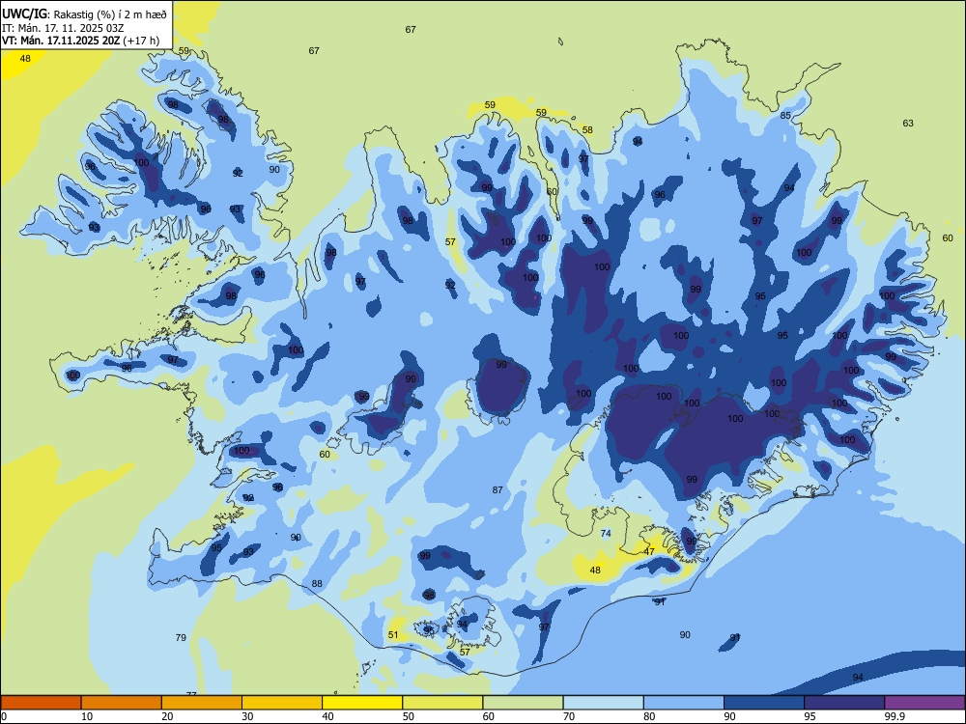Click the '63' humidity value offshore northeast
Viewport: 966px width, 724px height.
(x=908, y=124)
